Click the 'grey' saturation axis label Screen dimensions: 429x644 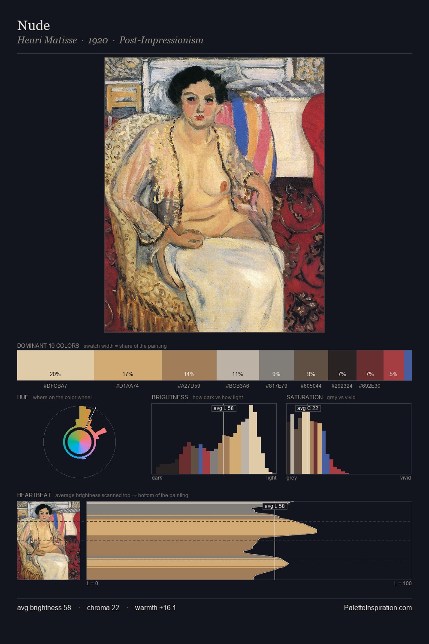(x=292, y=478)
